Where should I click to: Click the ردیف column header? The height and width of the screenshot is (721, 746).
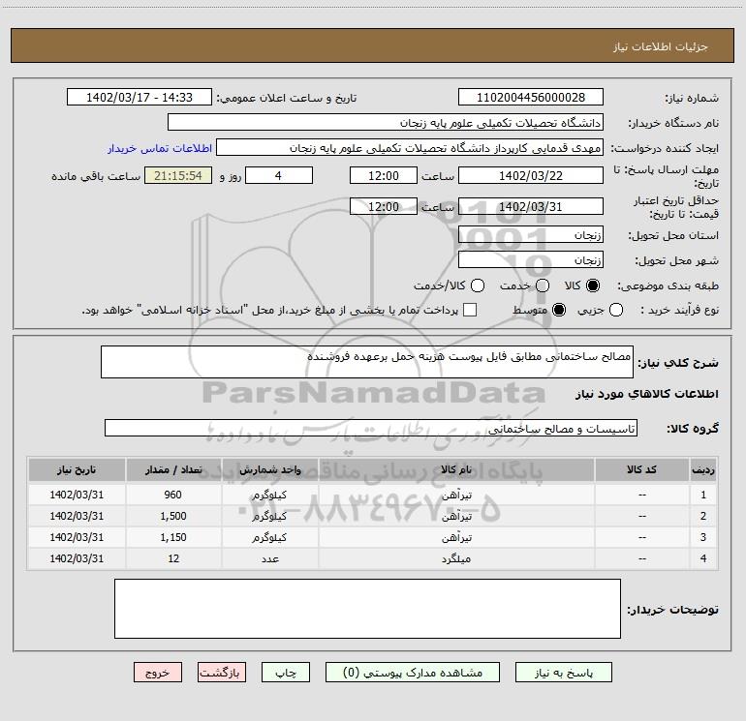pyautogui.click(x=703, y=470)
